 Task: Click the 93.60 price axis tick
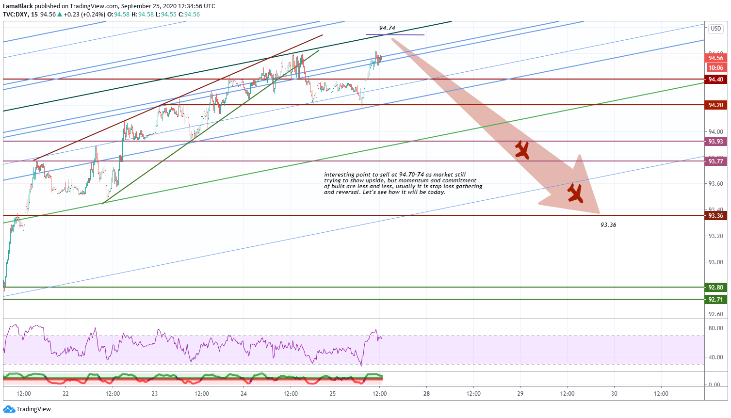715,184
